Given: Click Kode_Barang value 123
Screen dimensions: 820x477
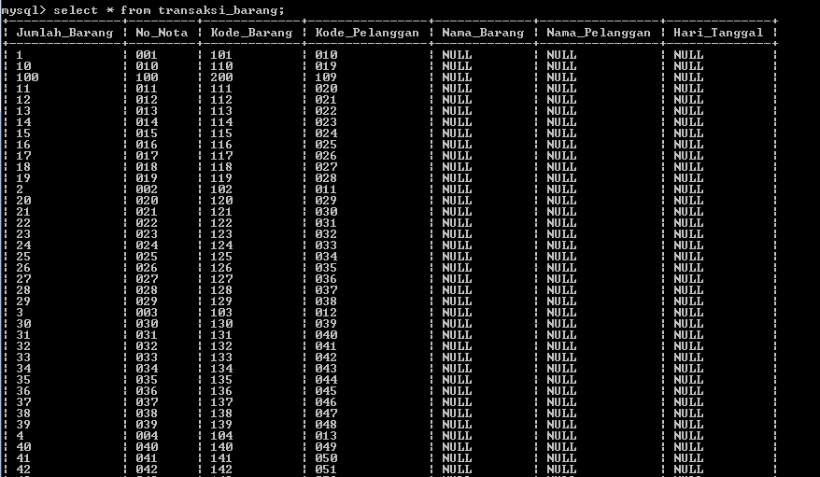Looking at the screenshot, I should [221, 234].
